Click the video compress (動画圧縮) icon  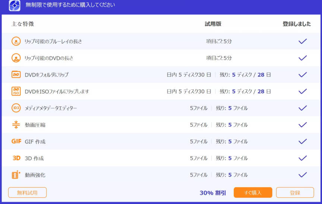coord(16,125)
